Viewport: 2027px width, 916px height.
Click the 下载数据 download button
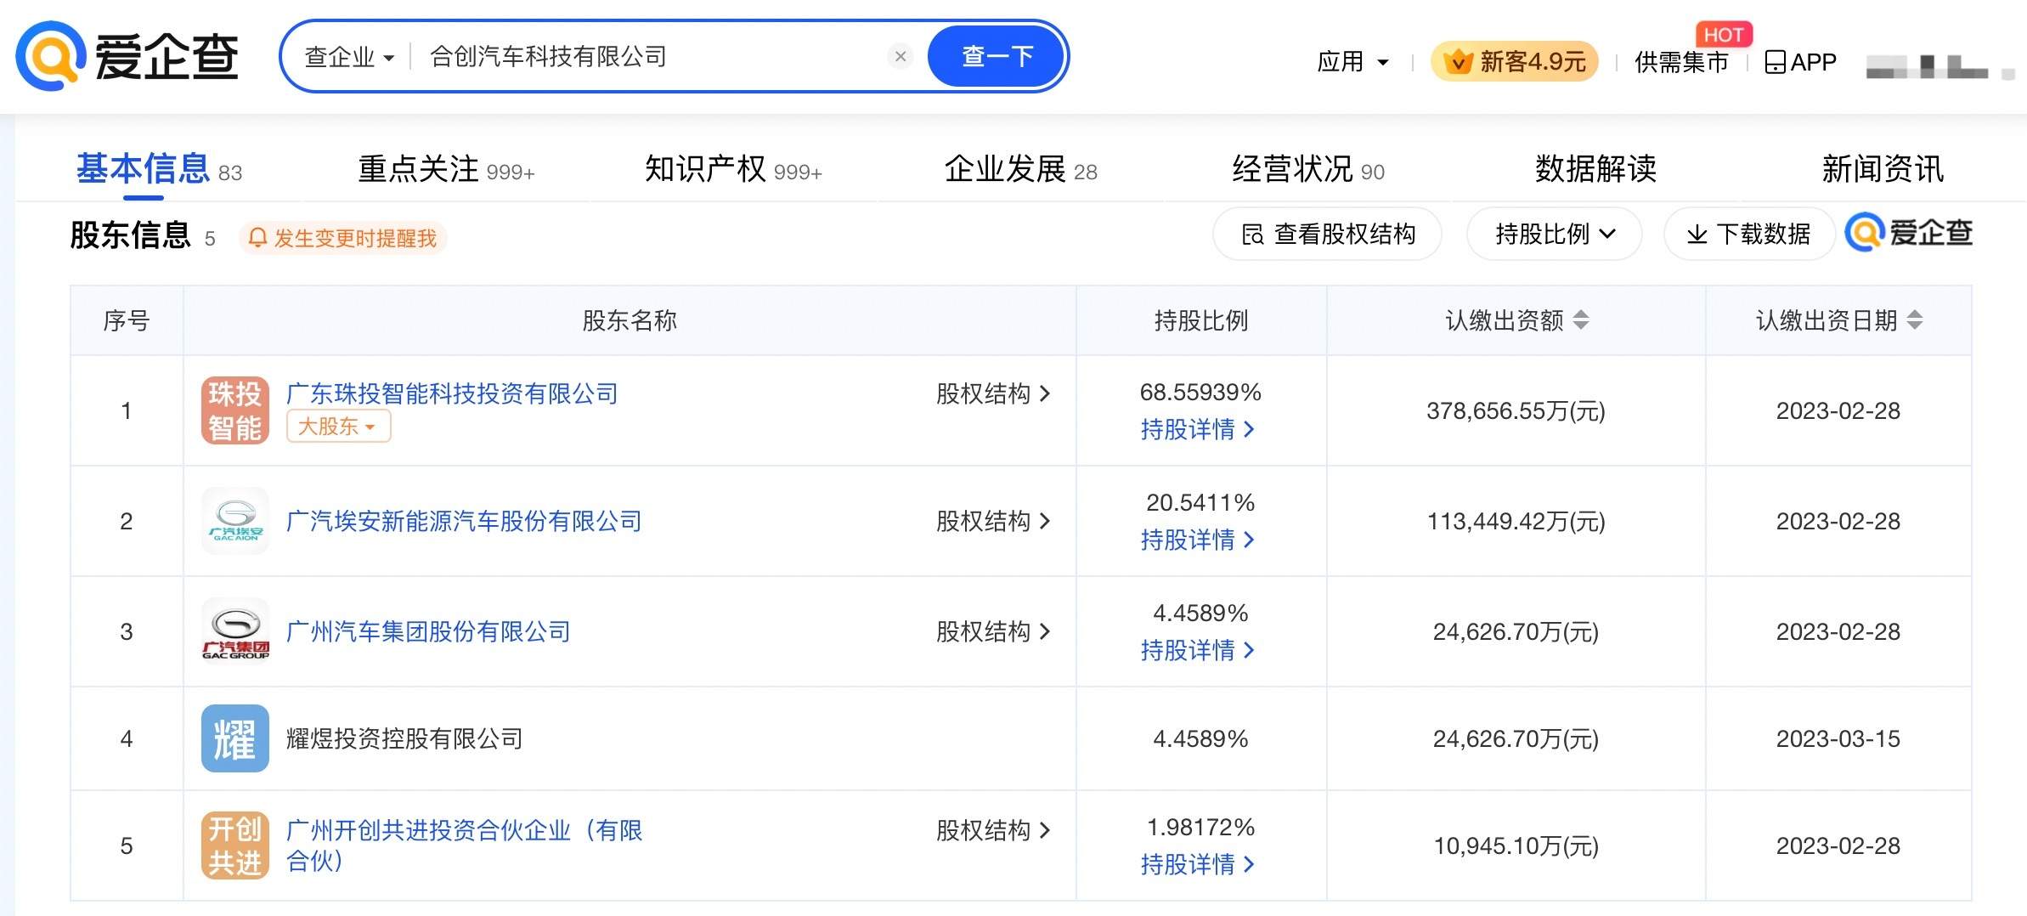(1748, 234)
